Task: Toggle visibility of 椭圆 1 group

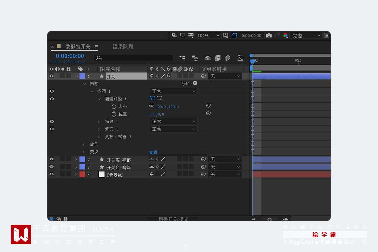Action: (x=52, y=91)
